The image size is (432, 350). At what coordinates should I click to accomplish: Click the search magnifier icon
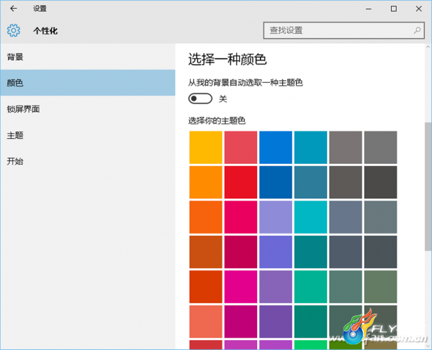pos(417,30)
